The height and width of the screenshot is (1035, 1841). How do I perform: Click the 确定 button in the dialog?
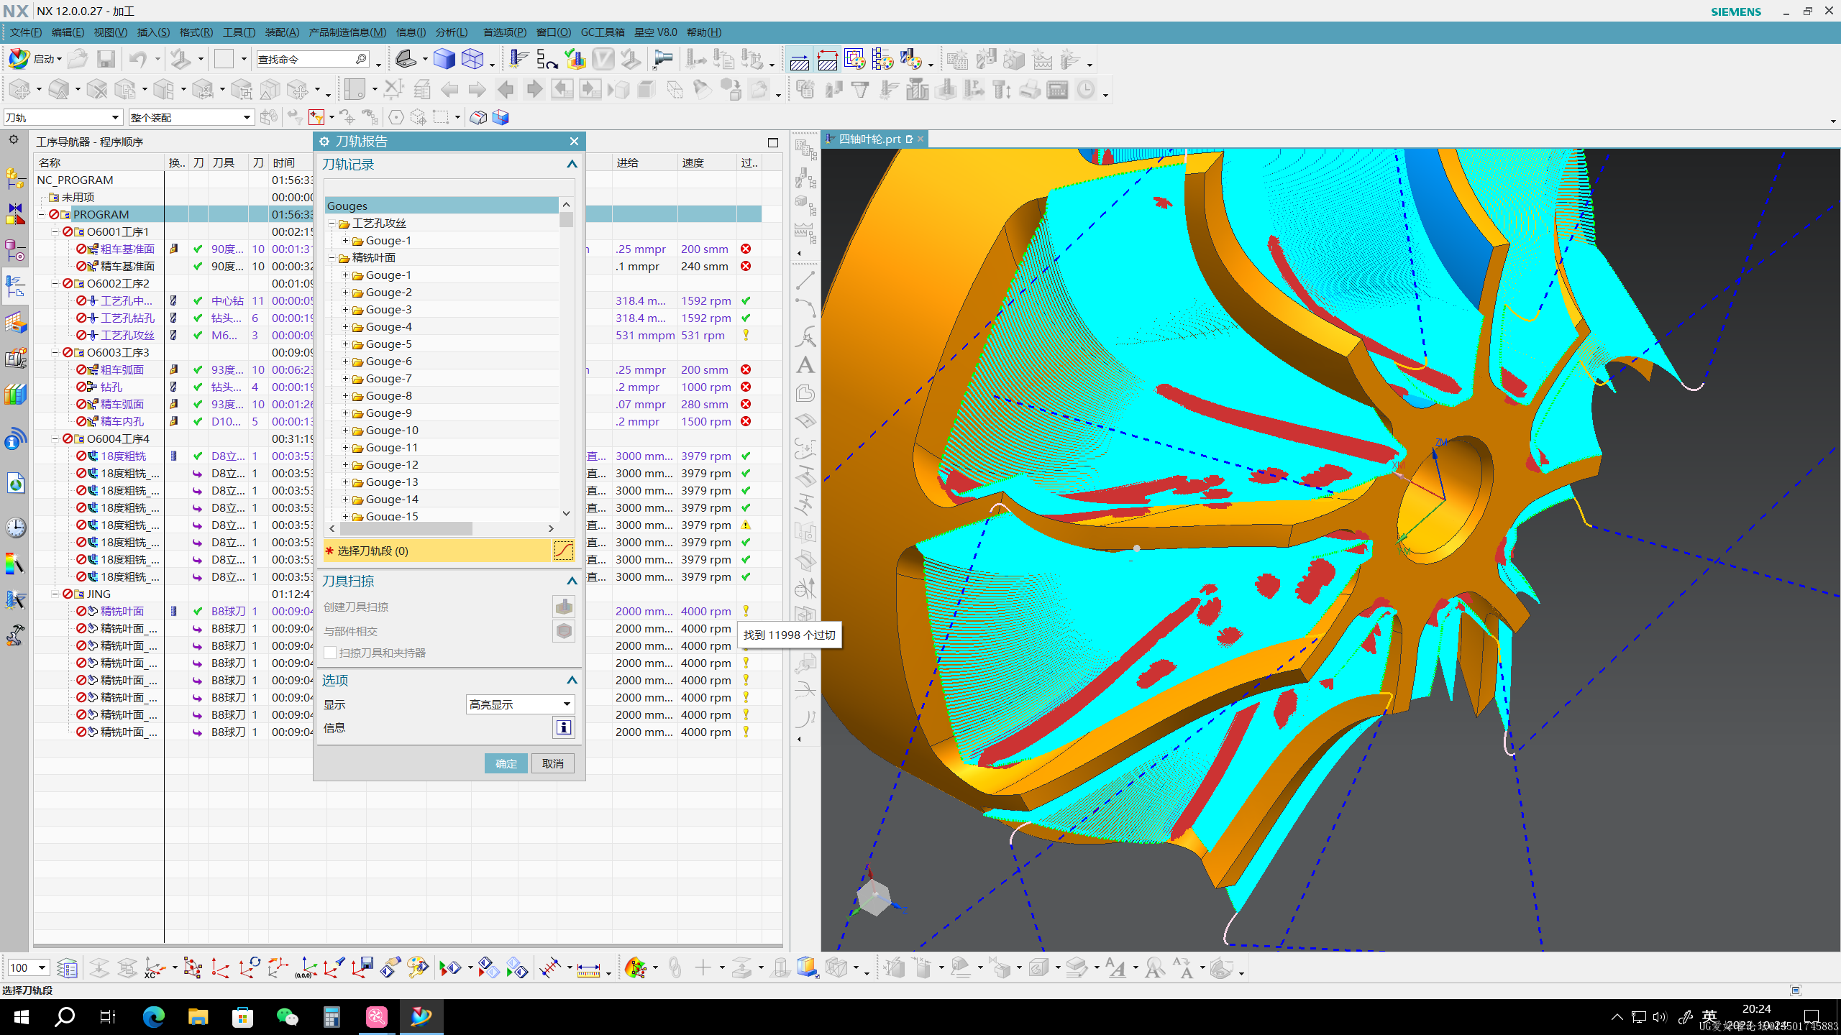(x=506, y=763)
